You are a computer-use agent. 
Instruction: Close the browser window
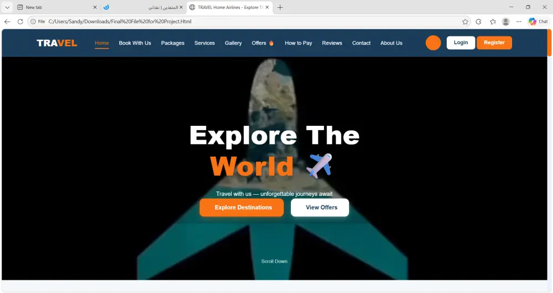click(545, 7)
